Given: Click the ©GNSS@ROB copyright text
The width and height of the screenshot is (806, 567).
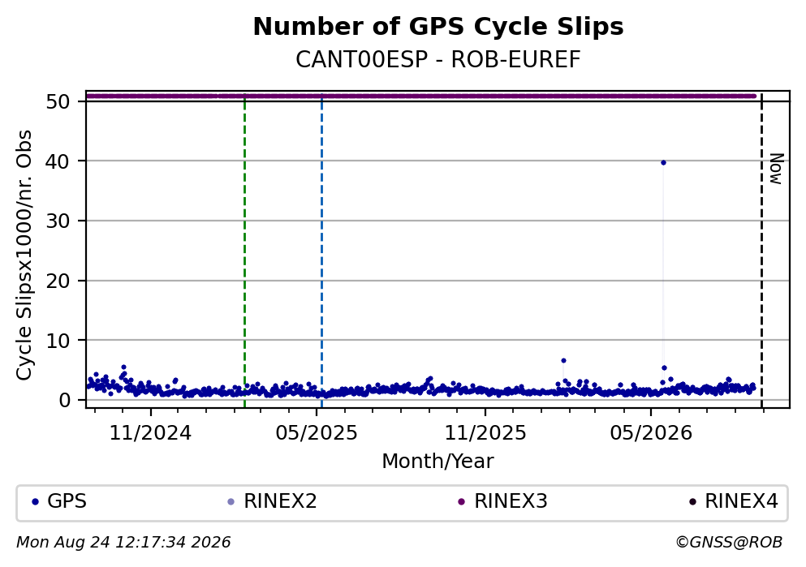Looking at the screenshot, I should tap(729, 543).
